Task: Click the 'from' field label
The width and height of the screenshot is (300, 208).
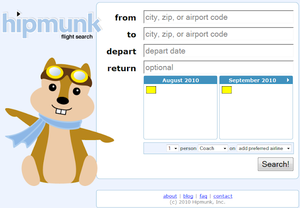Action: (126, 18)
